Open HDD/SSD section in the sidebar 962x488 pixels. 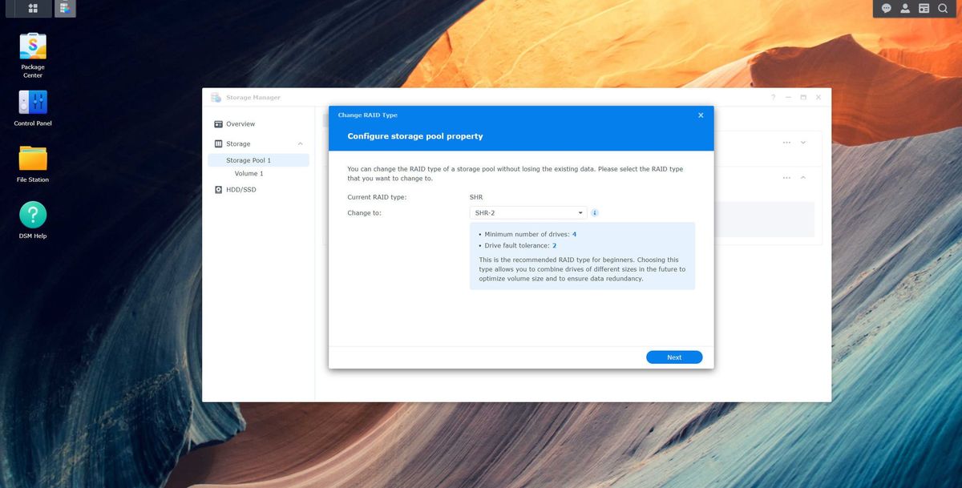(240, 189)
